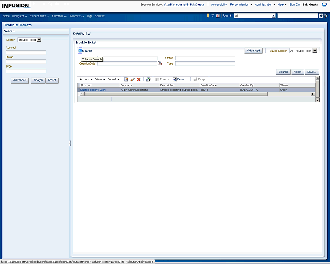Open the Administration menu
The image size is (330, 264).
point(265,5)
